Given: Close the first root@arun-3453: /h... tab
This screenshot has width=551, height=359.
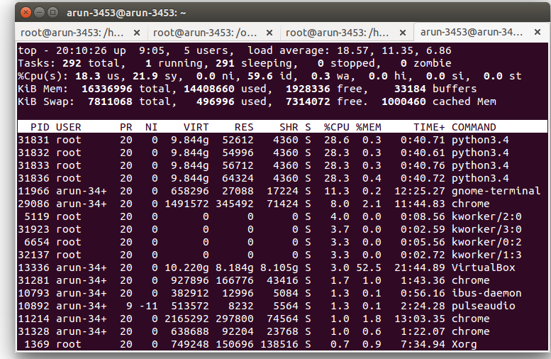Looking at the screenshot, I should click(x=137, y=33).
